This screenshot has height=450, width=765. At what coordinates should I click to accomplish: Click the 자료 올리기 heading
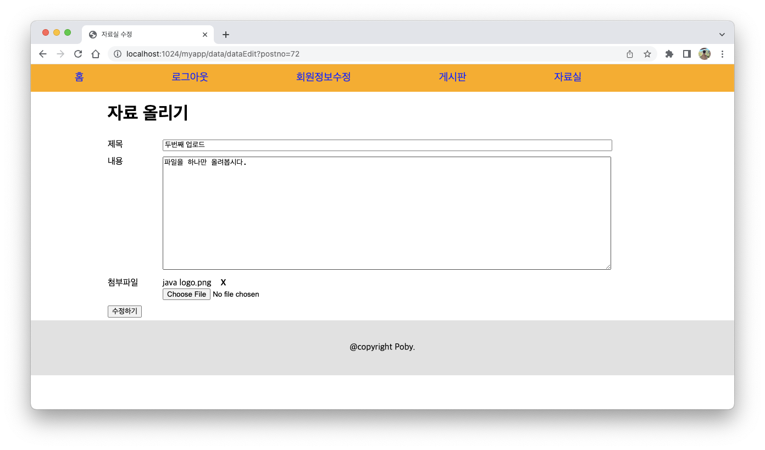[x=148, y=113]
